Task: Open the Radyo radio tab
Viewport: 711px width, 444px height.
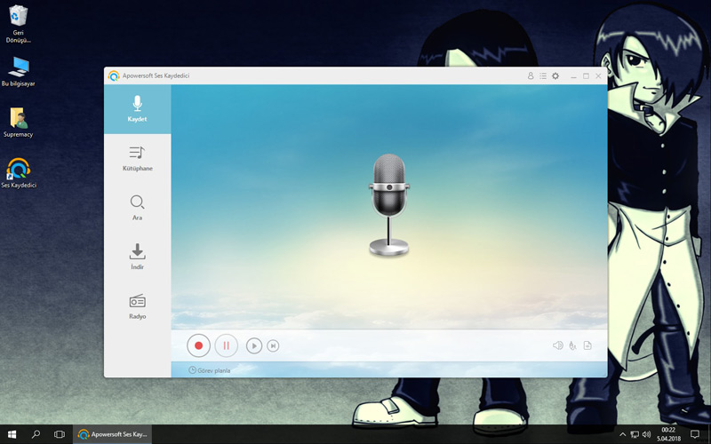Action: (138, 306)
